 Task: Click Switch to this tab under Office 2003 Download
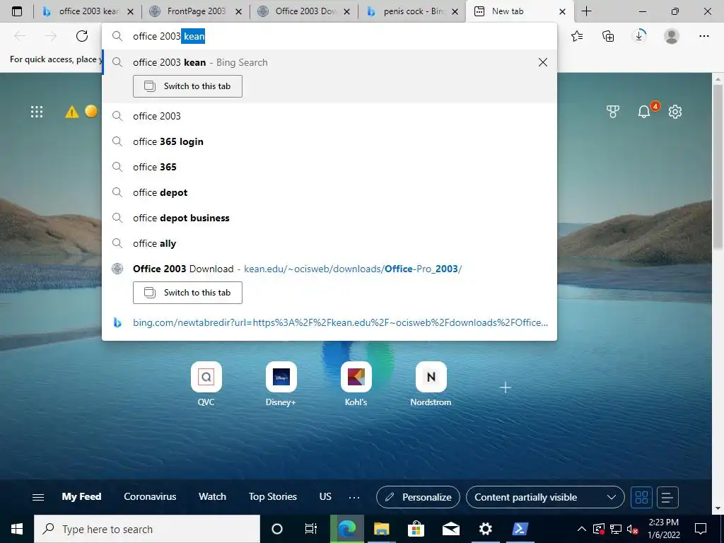click(187, 293)
